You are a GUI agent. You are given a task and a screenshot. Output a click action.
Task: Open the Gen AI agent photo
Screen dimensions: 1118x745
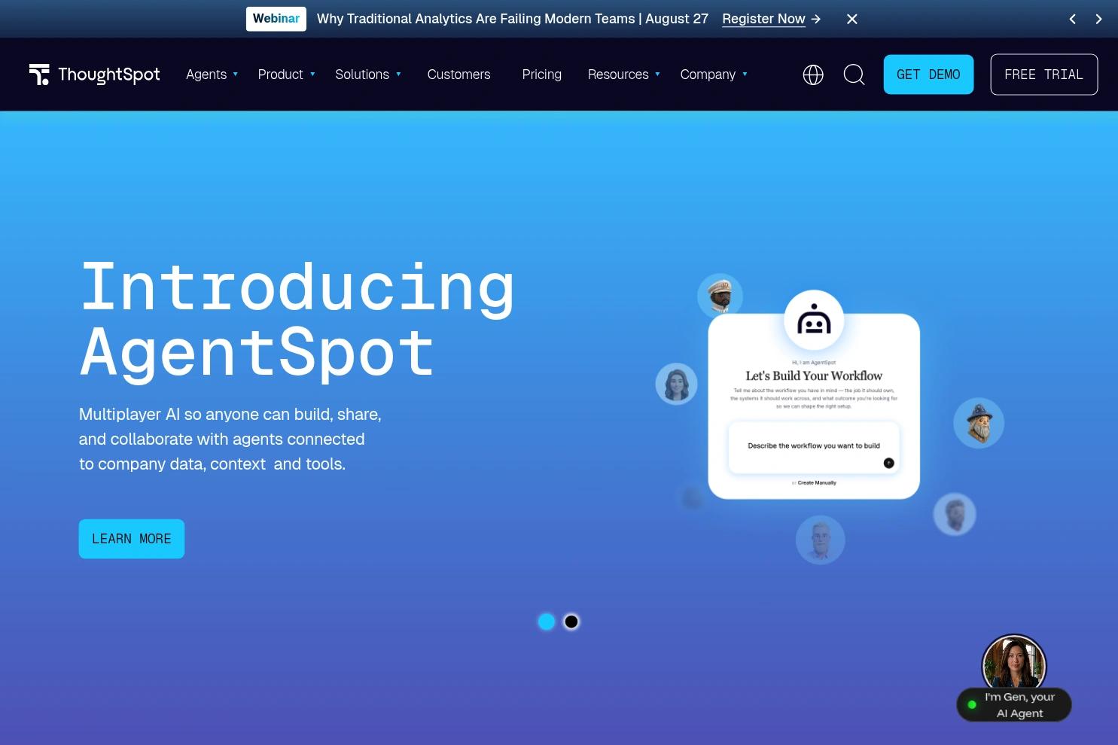(1014, 662)
